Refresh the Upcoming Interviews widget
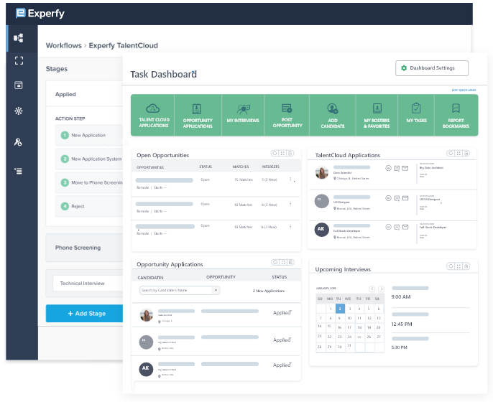The height and width of the screenshot is (402, 493). pos(451,266)
